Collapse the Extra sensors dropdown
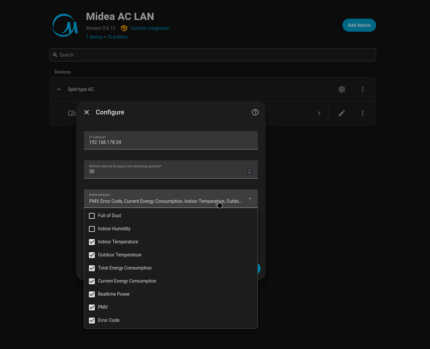430x349 pixels. 250,198
